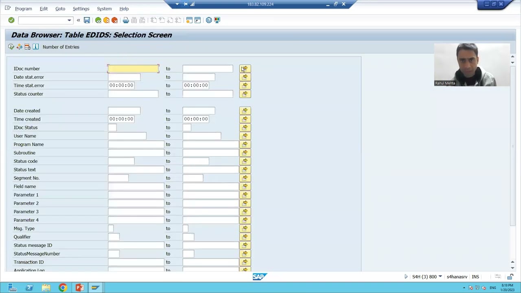Click the Date stat.error from field
Image resolution: width=521 pixels, height=293 pixels.
124,77
